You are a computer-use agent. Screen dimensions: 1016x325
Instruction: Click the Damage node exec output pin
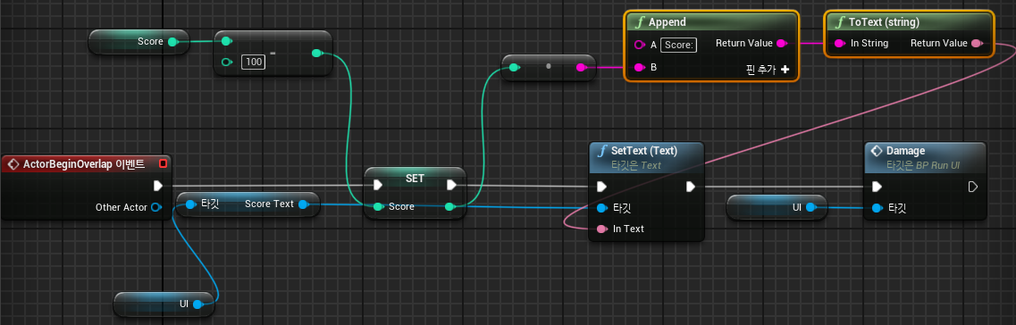[x=972, y=187]
